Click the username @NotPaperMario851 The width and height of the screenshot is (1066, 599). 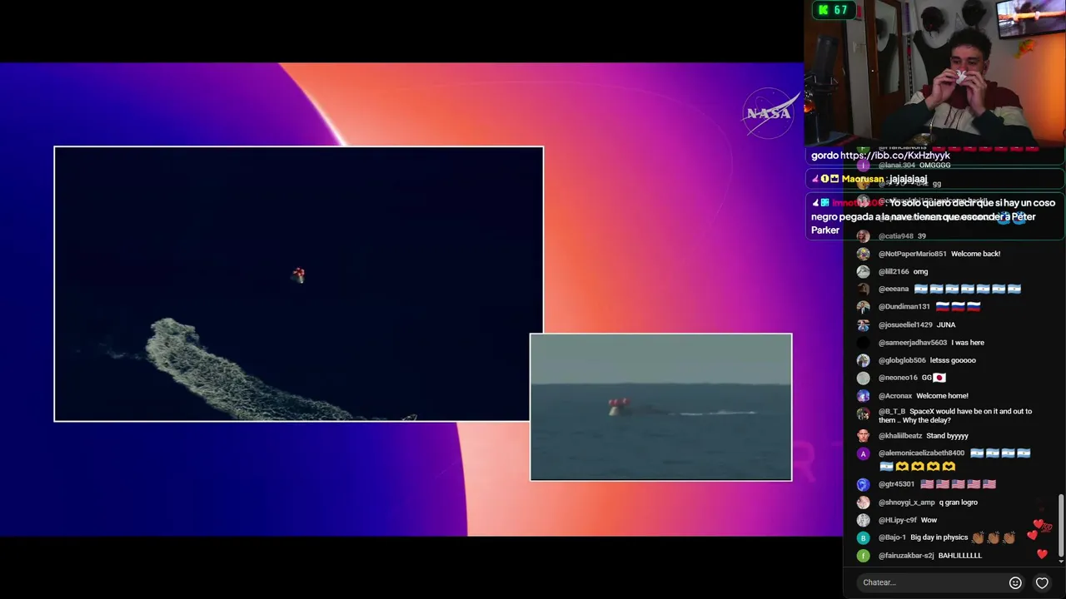(x=913, y=254)
